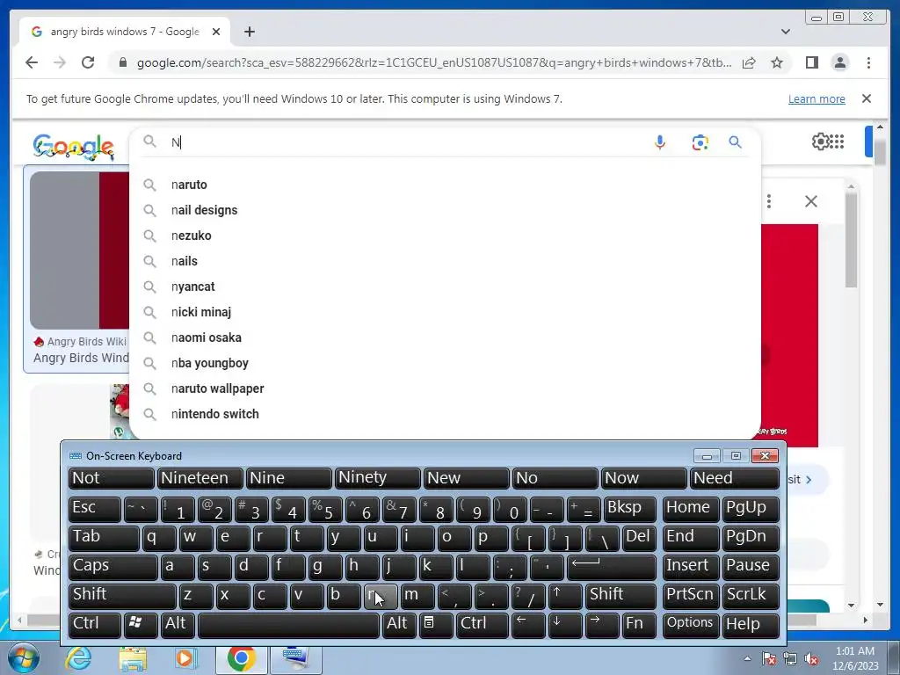Open Windows Media Player from taskbar

tap(185, 658)
